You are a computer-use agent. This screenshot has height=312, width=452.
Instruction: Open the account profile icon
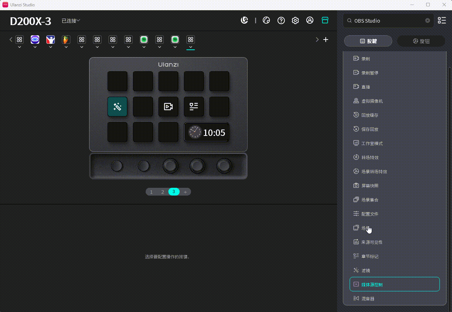310,20
